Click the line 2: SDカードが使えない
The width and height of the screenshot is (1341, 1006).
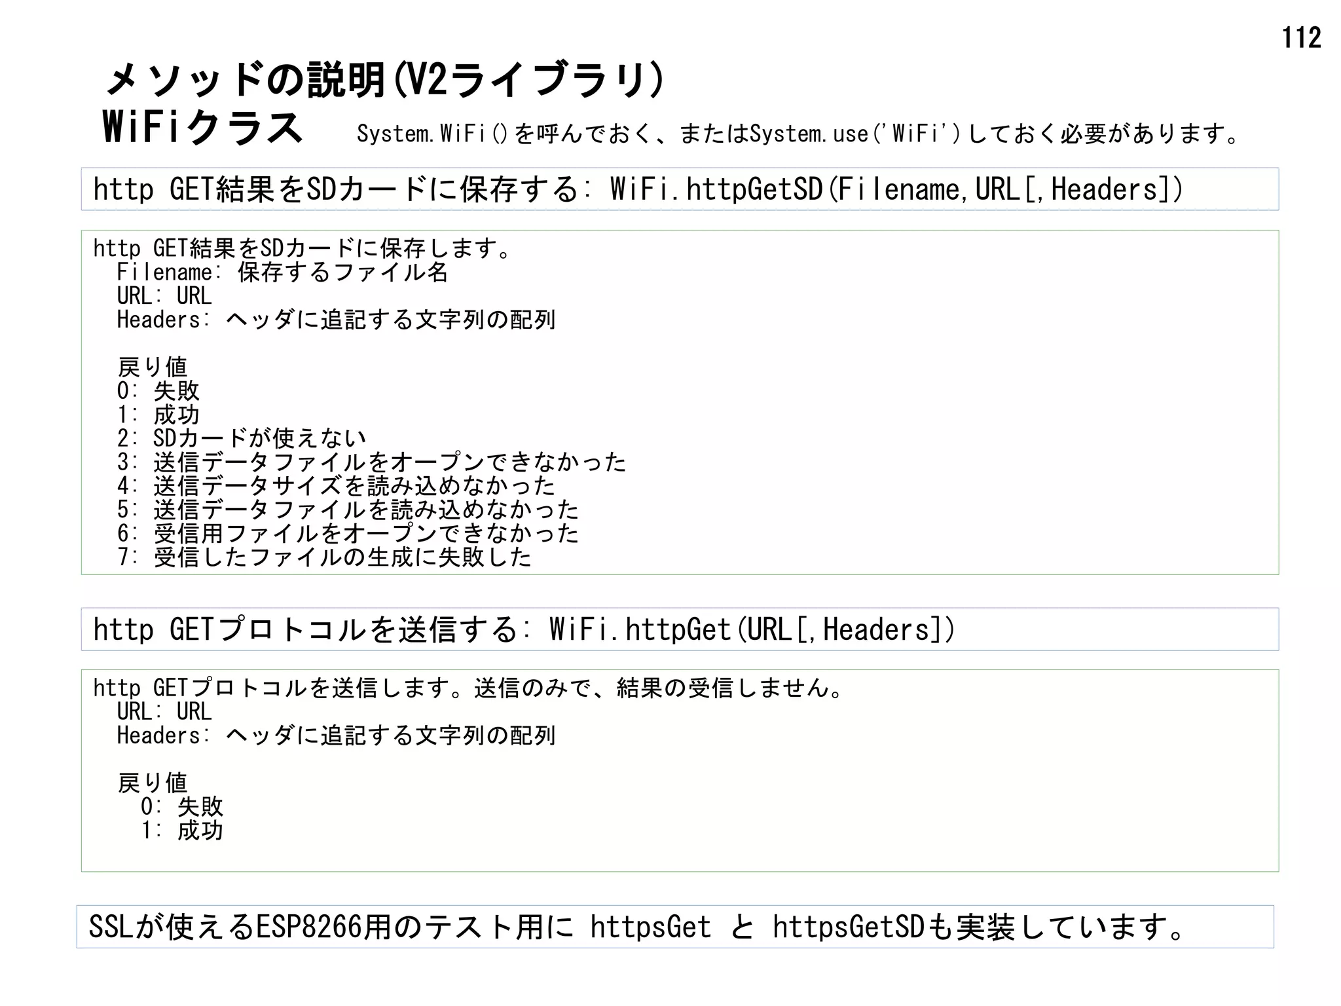pos(241,438)
